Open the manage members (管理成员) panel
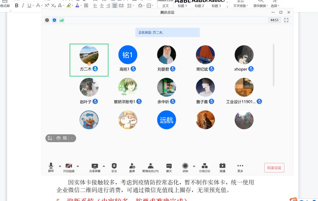 (x=150, y=167)
